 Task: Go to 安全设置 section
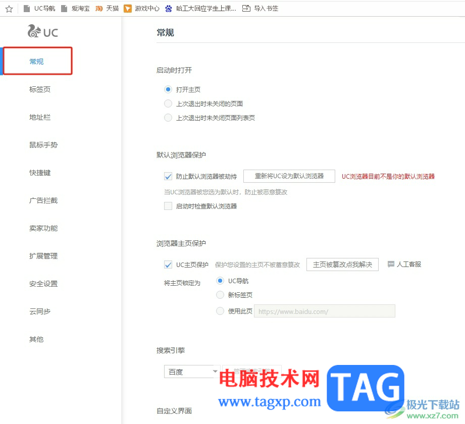[x=43, y=284]
